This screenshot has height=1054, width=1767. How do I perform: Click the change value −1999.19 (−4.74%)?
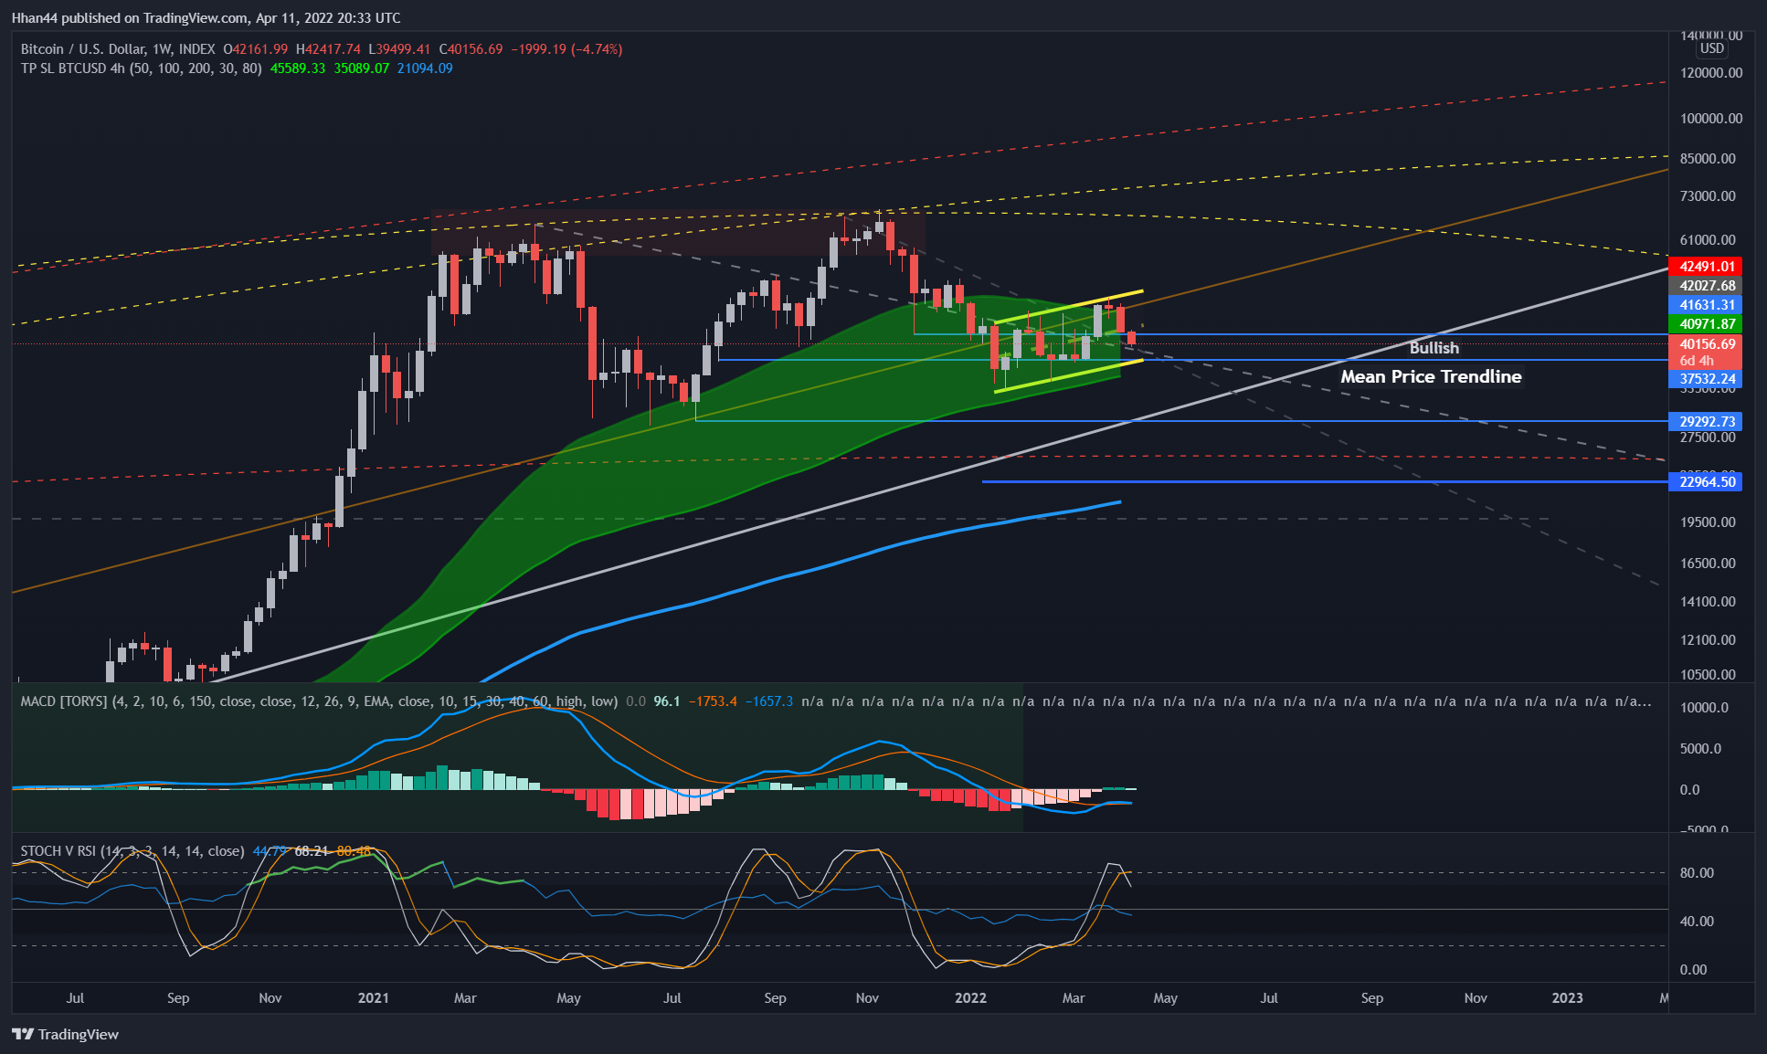click(566, 49)
